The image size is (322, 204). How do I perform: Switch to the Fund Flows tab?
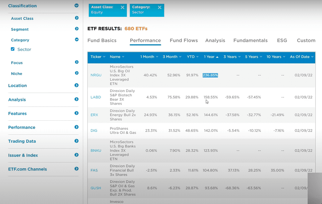tap(184, 40)
